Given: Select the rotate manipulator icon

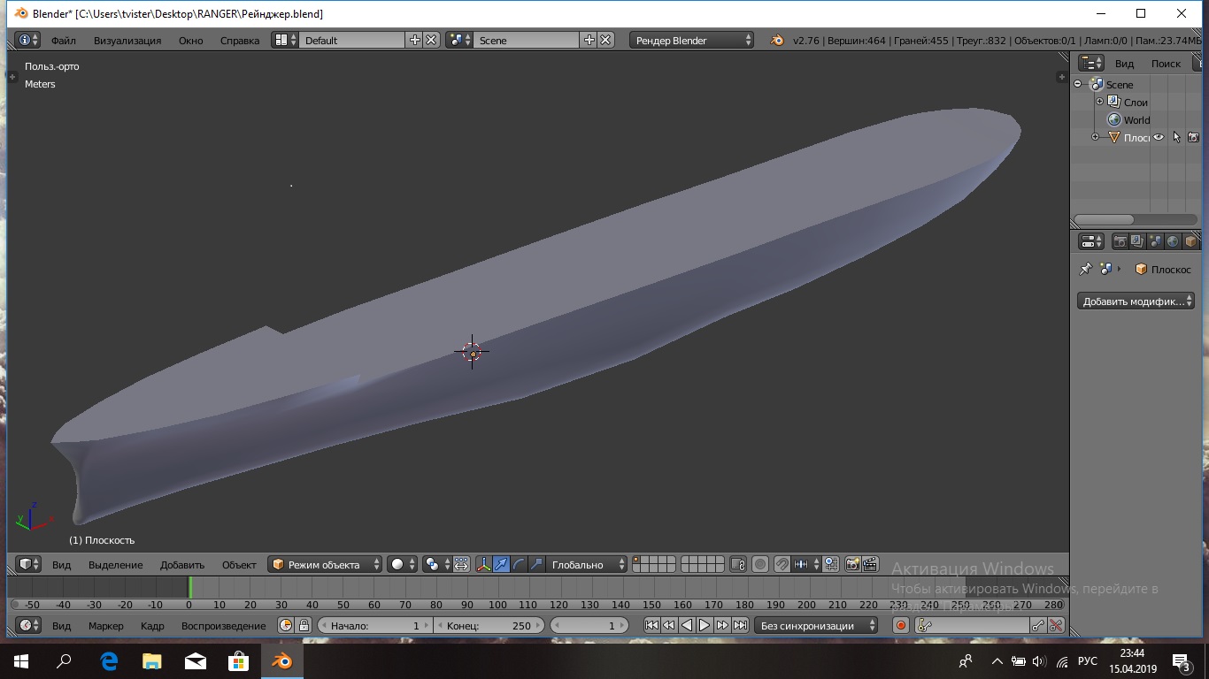Looking at the screenshot, I should (520, 564).
